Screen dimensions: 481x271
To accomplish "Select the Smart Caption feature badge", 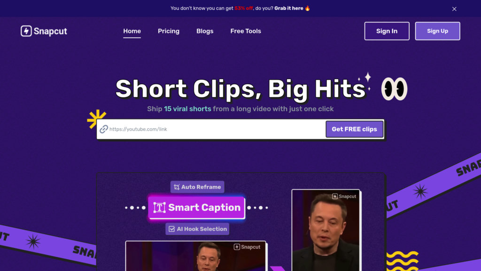I will pyautogui.click(x=196, y=207).
